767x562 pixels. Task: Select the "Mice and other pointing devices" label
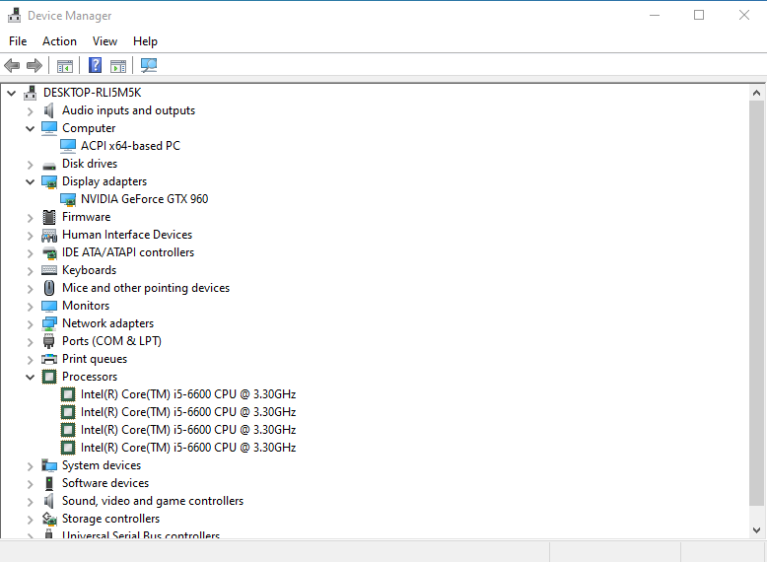tap(146, 288)
